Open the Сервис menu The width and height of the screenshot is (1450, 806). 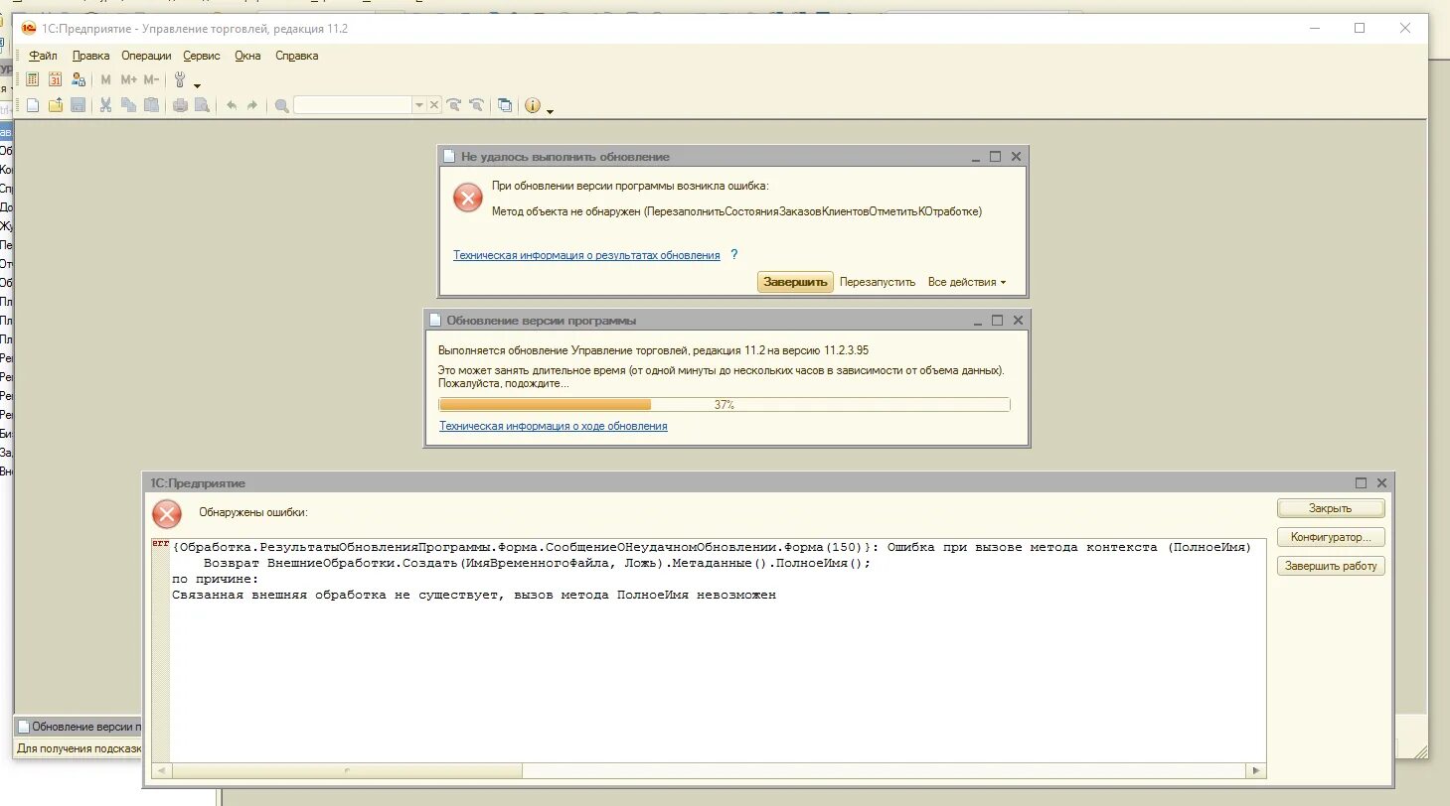[202, 56]
